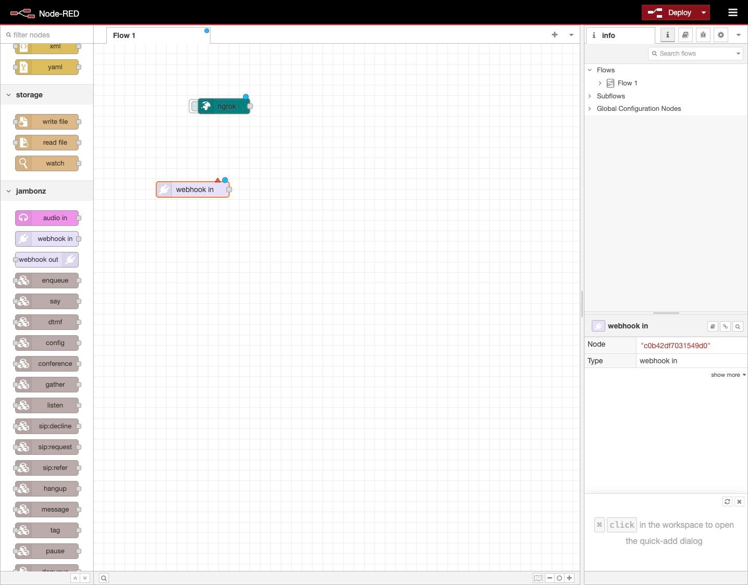
Task: Open help for webhook in node
Action: [713, 326]
